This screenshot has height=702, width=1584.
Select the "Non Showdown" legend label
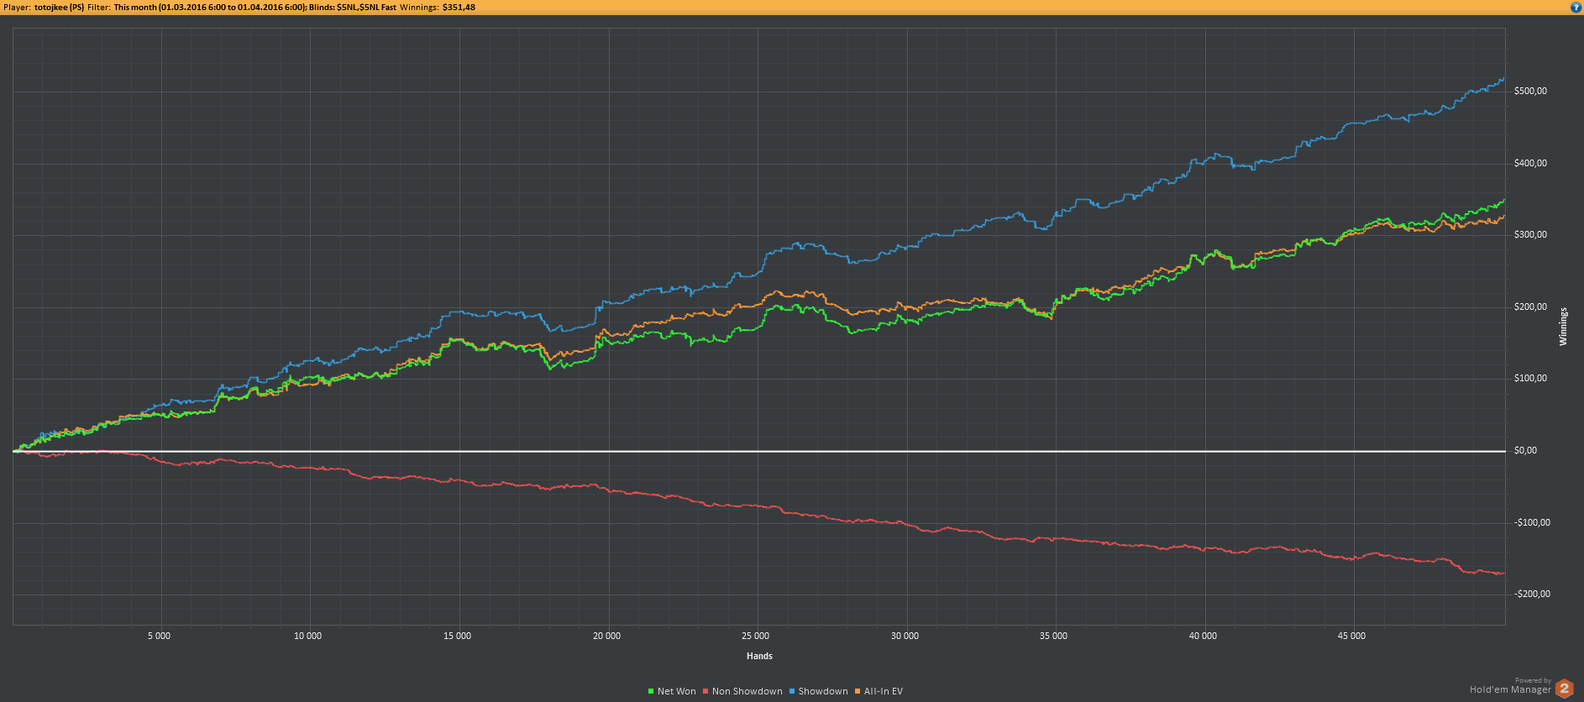click(x=747, y=691)
